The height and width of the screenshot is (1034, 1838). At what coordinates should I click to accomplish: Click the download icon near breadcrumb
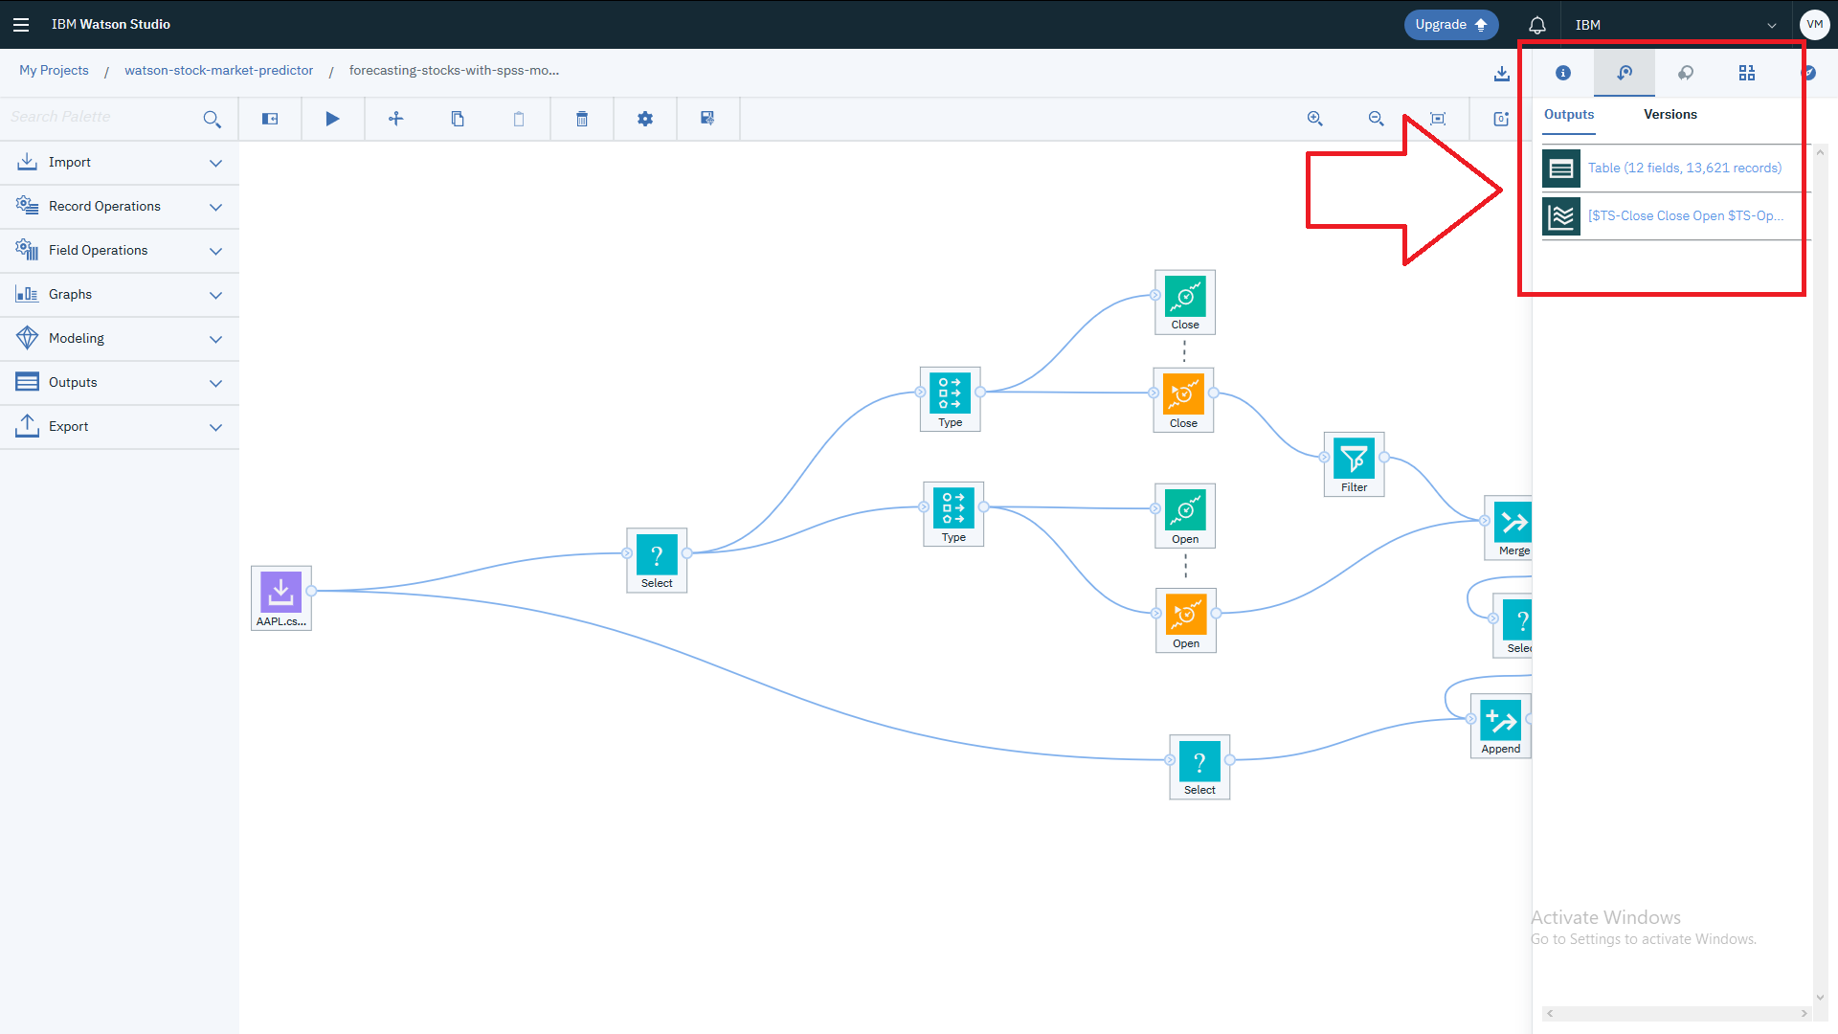click(x=1502, y=73)
